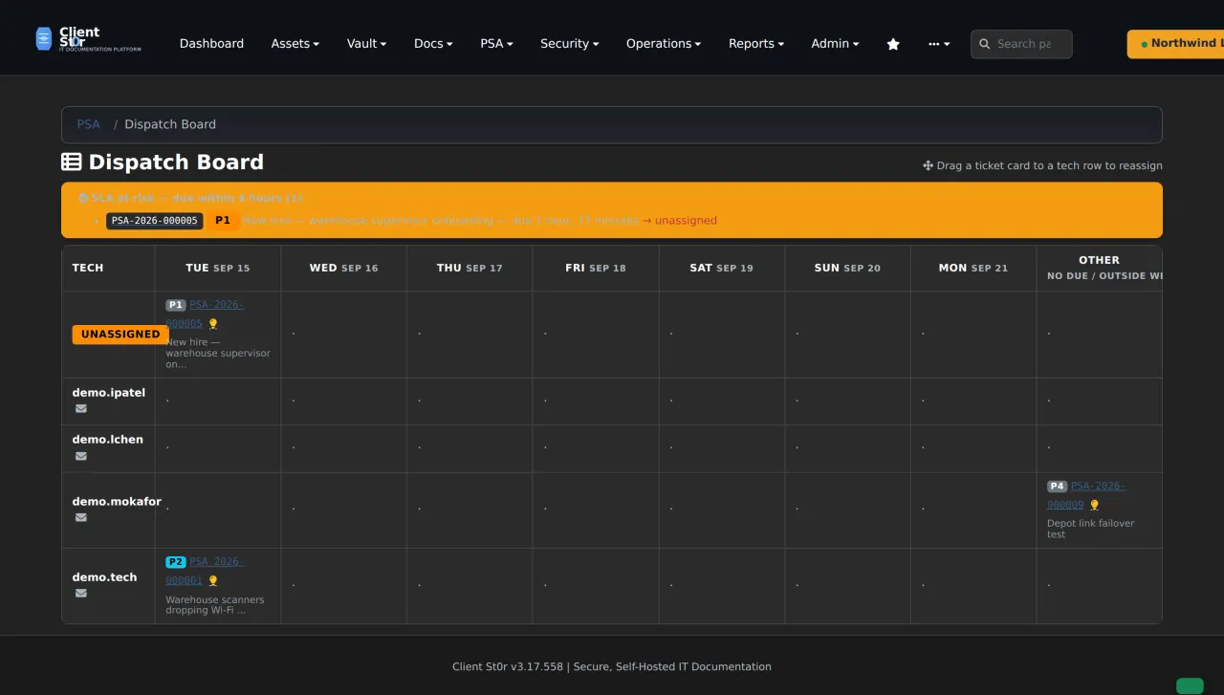Click the green dot on Northwind button
The width and height of the screenshot is (1224, 695).
coord(1144,44)
